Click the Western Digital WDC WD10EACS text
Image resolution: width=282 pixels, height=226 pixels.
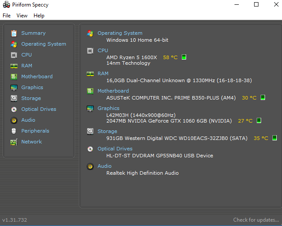pos(177,138)
